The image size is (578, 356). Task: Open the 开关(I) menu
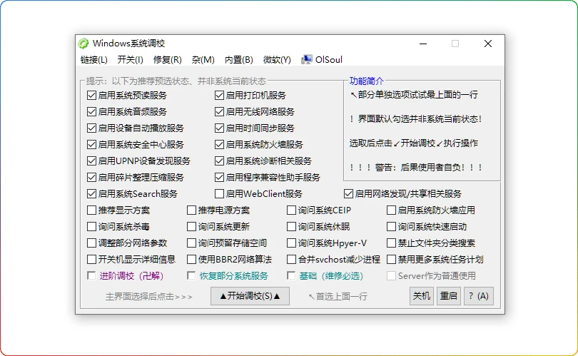130,60
